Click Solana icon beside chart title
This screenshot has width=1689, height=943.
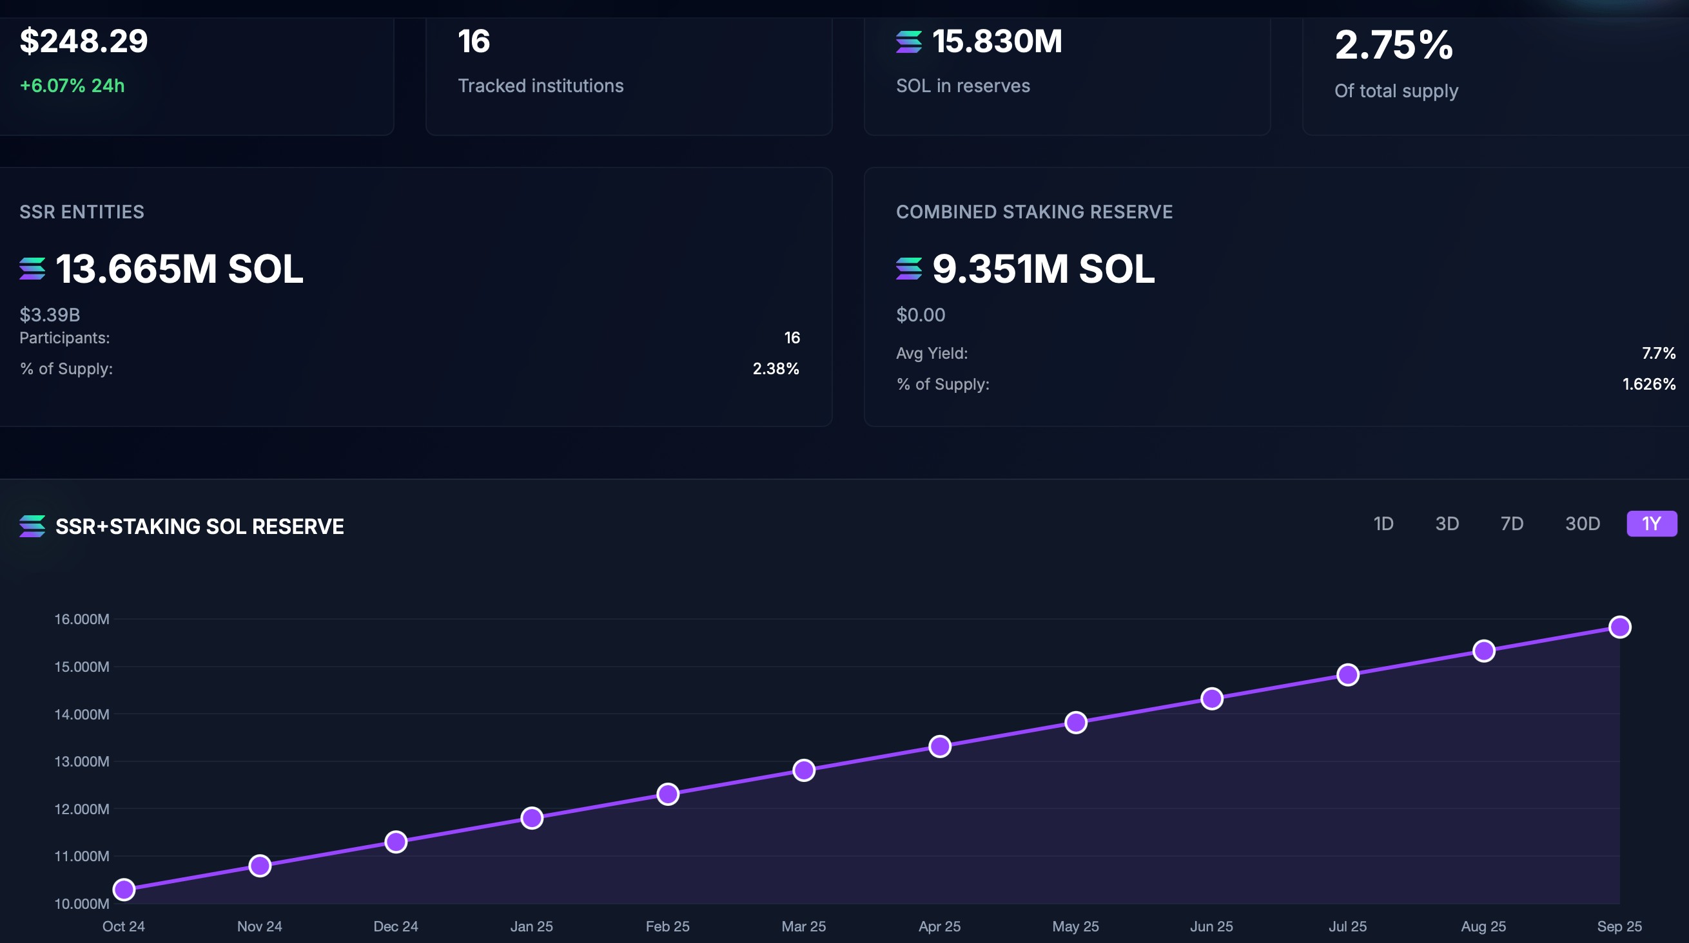pos(32,526)
